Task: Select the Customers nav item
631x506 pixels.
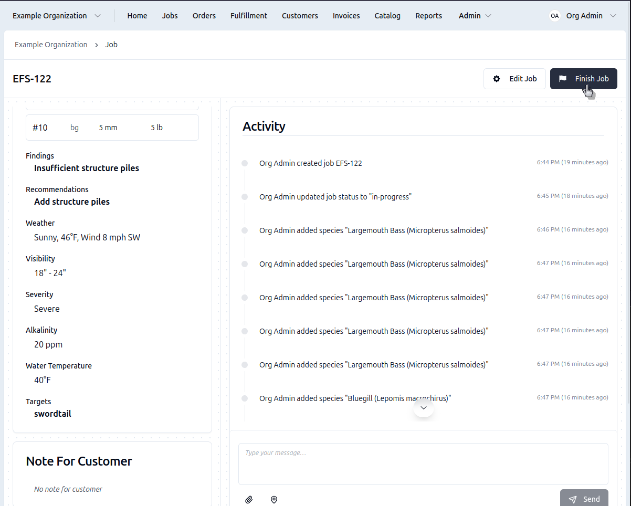Action: click(300, 16)
